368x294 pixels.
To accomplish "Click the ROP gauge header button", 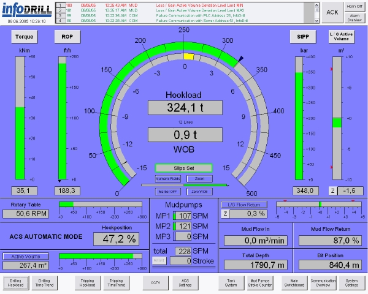I will [x=67, y=37].
